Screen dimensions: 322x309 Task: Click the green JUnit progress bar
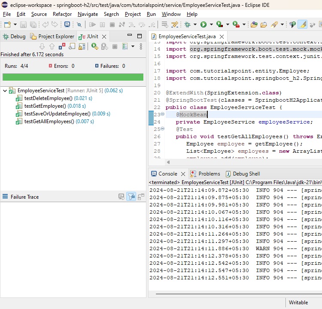[x=73, y=77]
